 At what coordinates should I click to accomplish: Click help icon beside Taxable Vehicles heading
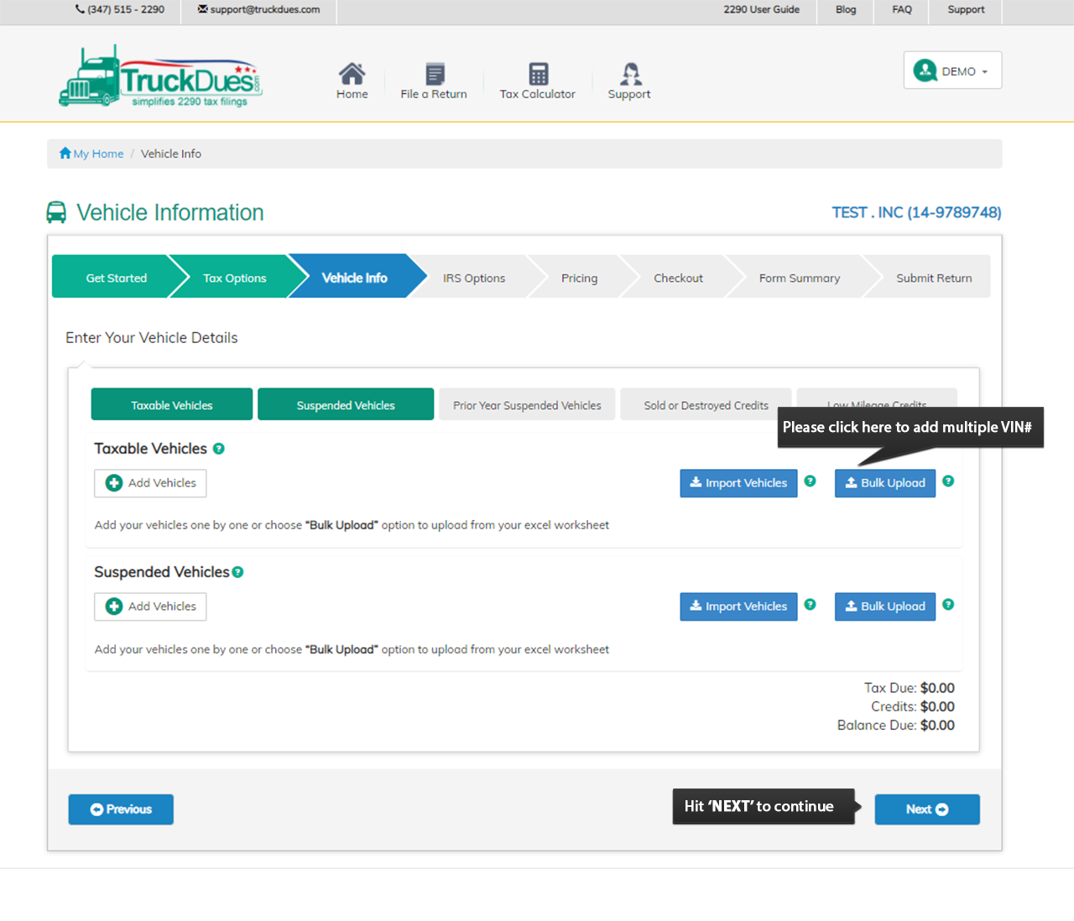(219, 449)
